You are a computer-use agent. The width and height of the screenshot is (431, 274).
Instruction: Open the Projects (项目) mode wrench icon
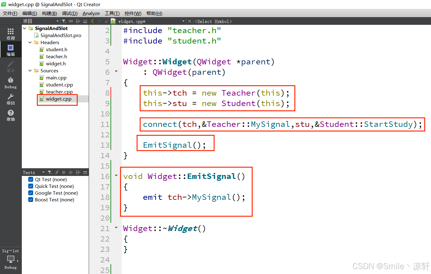(x=11, y=99)
